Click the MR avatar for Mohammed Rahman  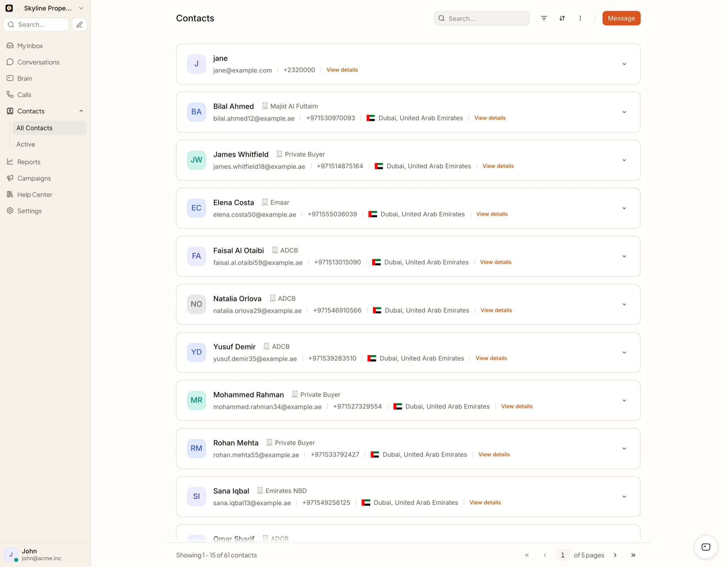point(196,400)
